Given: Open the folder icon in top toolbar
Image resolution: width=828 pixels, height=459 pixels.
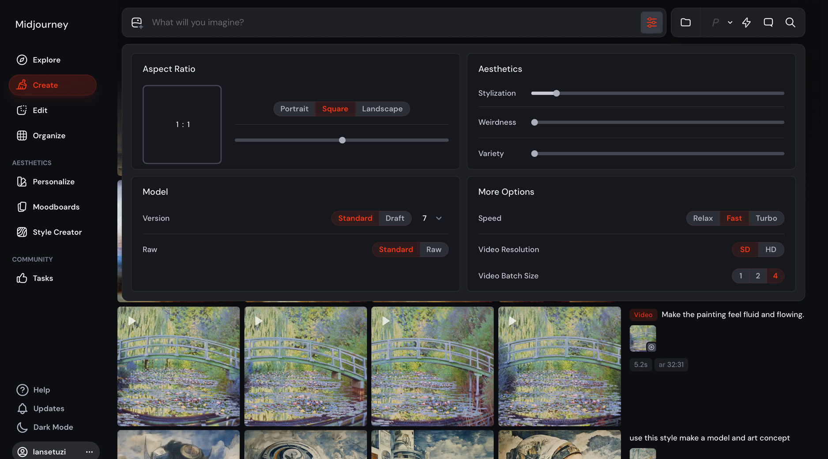Looking at the screenshot, I should (x=685, y=23).
